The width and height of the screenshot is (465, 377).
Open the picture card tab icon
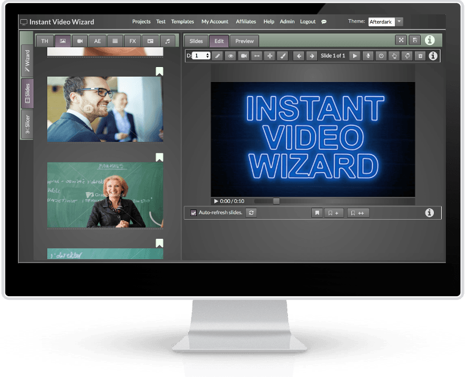tap(150, 41)
